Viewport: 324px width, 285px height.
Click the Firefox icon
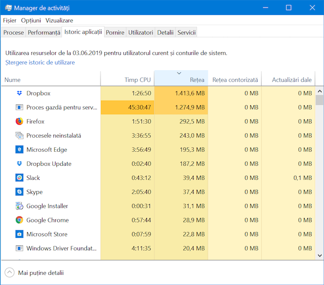(x=19, y=121)
